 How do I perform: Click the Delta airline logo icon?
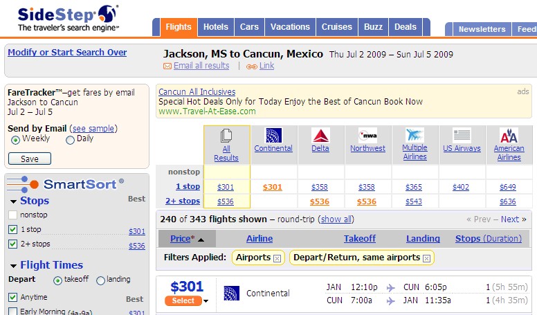(320, 136)
